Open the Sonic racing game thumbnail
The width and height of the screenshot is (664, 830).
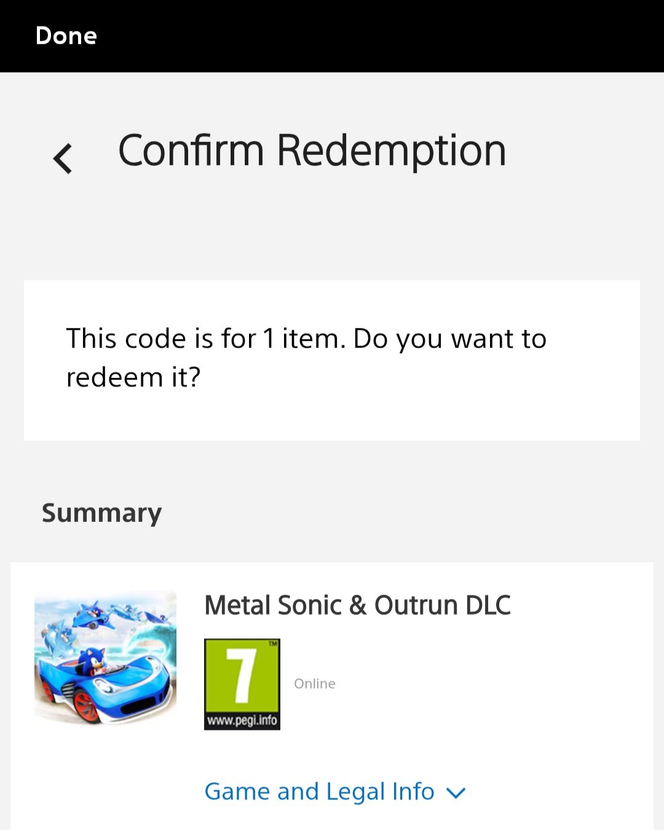(105, 660)
